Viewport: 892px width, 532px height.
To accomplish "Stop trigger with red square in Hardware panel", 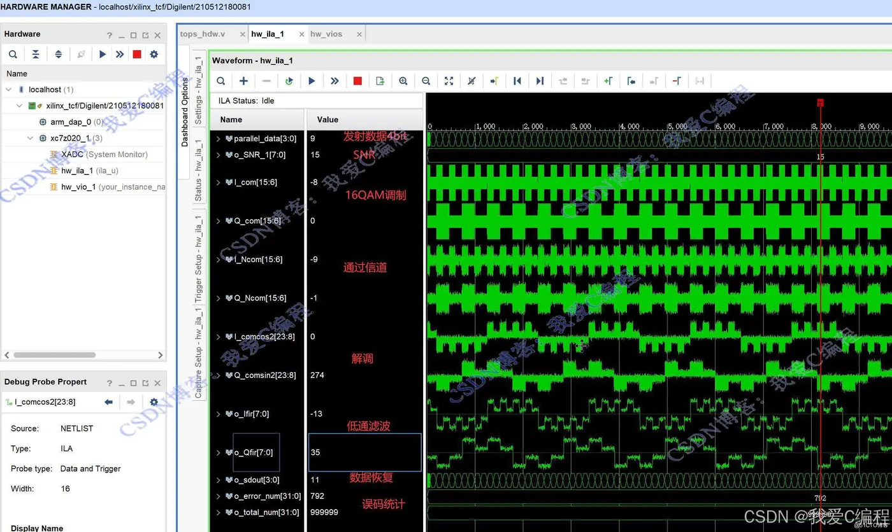I will [x=137, y=55].
